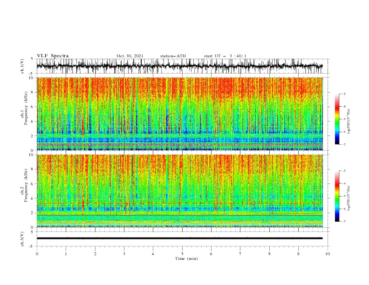This screenshot has width=369, height=285.
Task: Click the "-7" value on ch.2 colorbar
Action: 344,222
